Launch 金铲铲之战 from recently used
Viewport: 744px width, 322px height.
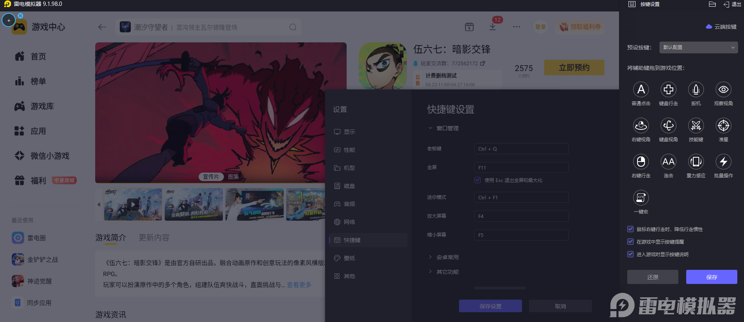tap(35, 259)
